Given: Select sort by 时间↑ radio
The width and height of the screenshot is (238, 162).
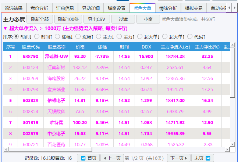Looking at the screenshot, I should pyautogui.click(x=37, y=36).
